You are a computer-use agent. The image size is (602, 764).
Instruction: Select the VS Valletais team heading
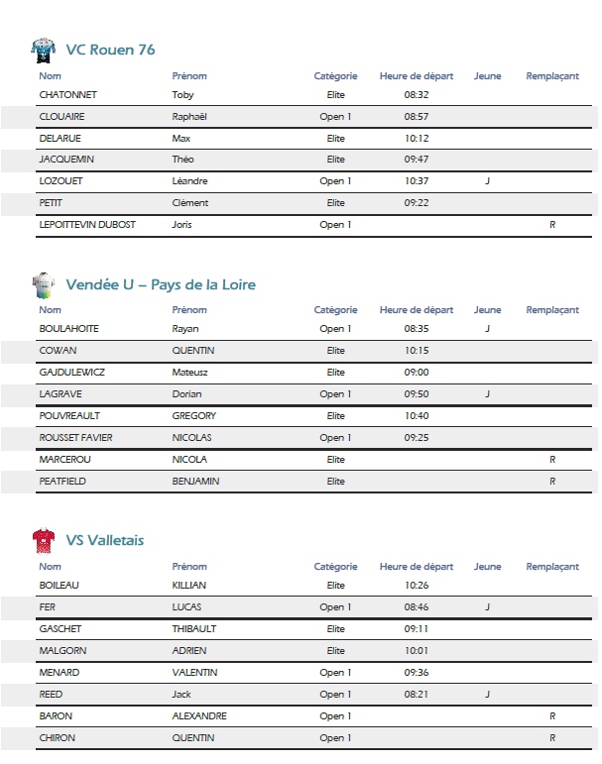(x=105, y=540)
